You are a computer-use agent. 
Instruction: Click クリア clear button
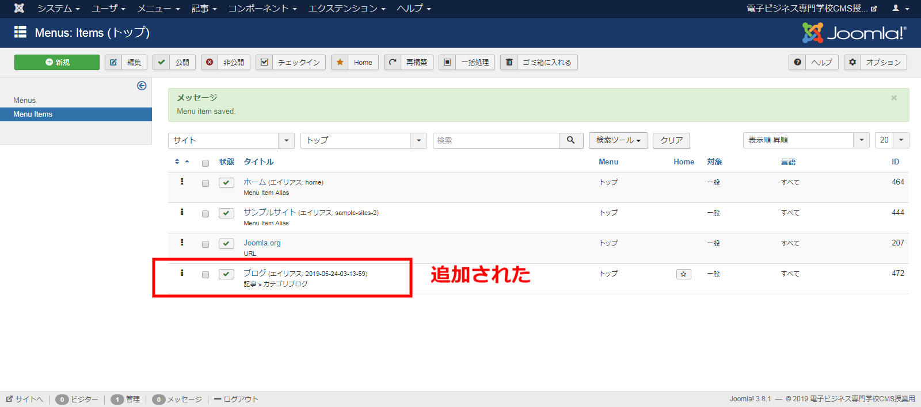pyautogui.click(x=671, y=140)
